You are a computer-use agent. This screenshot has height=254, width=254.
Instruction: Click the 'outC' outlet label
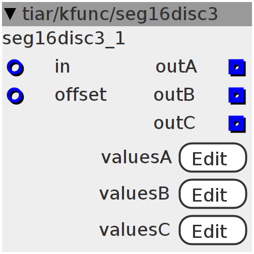(174, 123)
